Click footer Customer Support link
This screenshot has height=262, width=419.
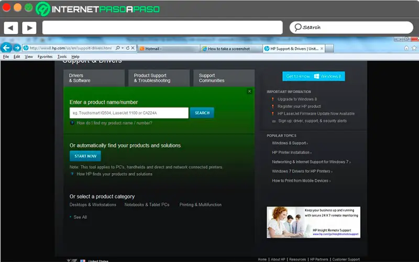(346, 259)
